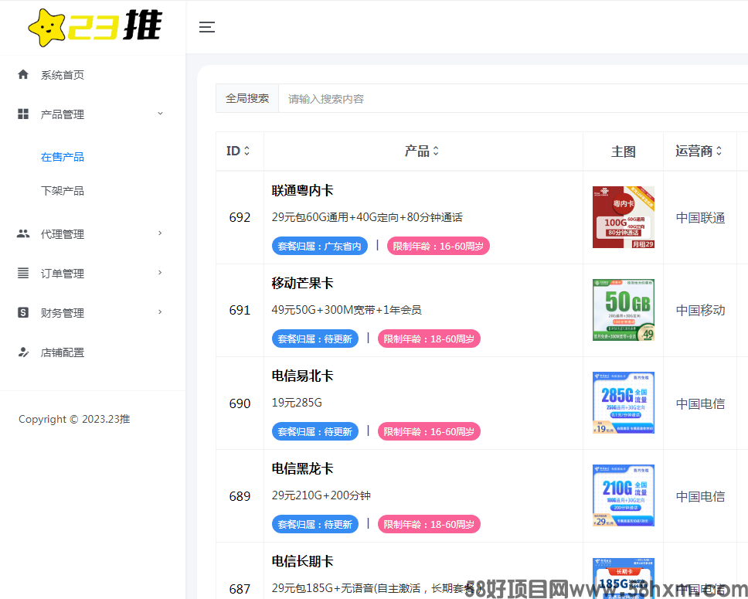Open the 代理管理 menu label
748x599 pixels.
(63, 234)
